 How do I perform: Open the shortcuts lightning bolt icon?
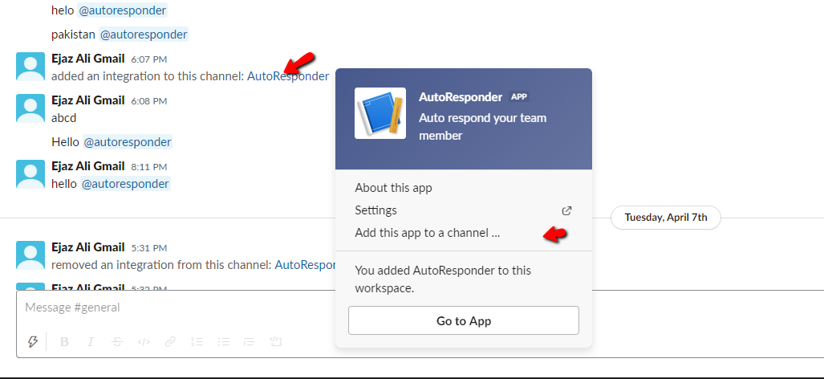[33, 342]
